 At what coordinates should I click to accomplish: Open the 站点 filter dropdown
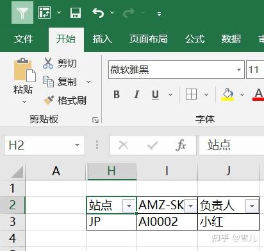(129, 205)
